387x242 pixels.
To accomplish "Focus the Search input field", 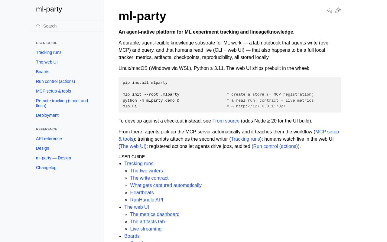I will point(67,26).
